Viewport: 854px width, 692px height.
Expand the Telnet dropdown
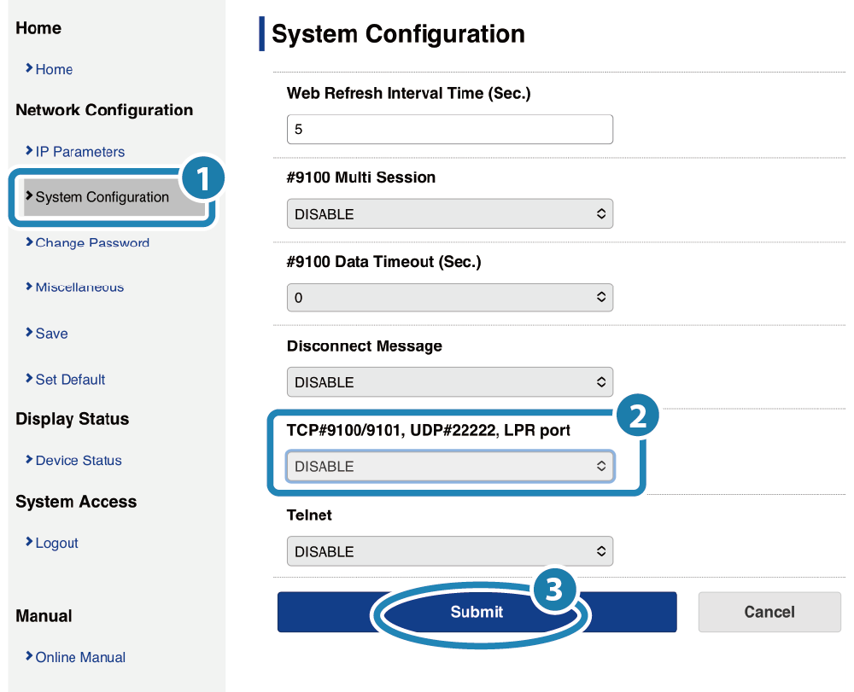[x=449, y=551]
